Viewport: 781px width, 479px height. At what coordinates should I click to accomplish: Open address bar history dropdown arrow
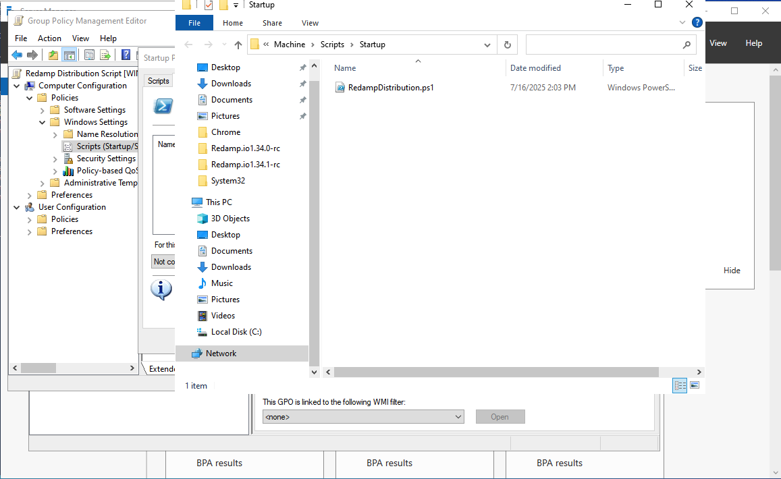coord(487,45)
